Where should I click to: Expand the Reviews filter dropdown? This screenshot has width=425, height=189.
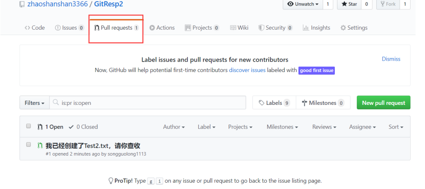click(324, 127)
